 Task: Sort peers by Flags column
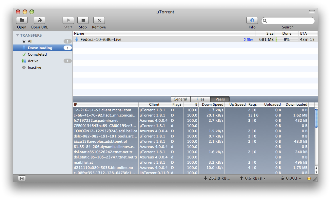point(177,104)
